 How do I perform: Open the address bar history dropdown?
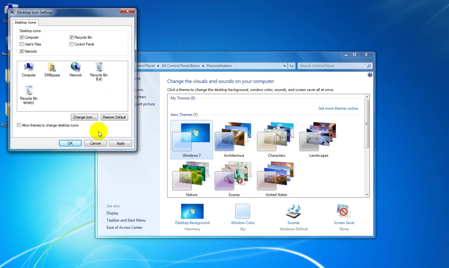pos(284,66)
